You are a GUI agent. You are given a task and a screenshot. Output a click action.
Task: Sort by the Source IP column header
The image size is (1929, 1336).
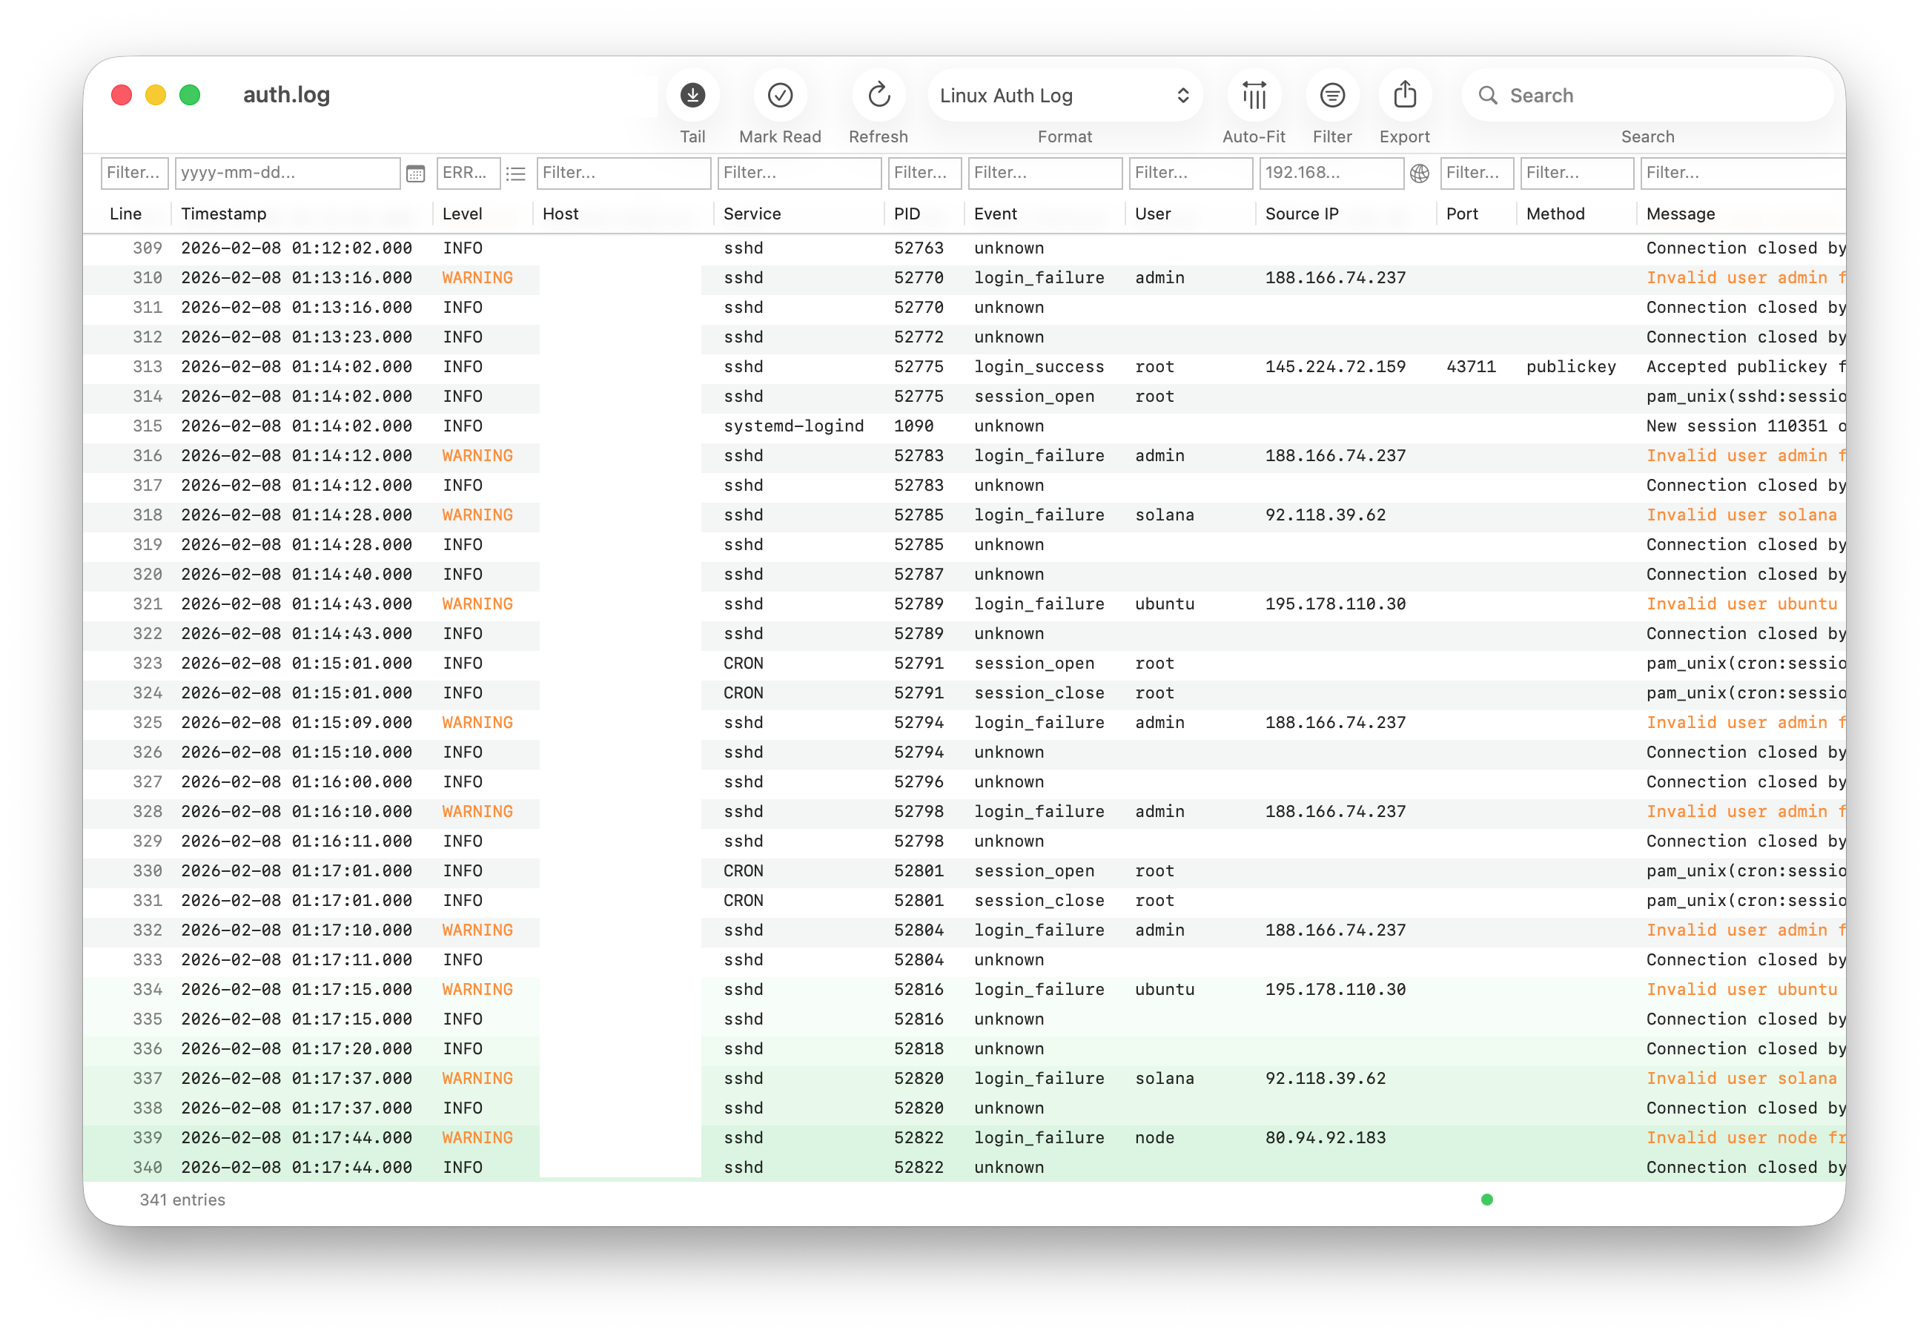pyautogui.click(x=1301, y=214)
